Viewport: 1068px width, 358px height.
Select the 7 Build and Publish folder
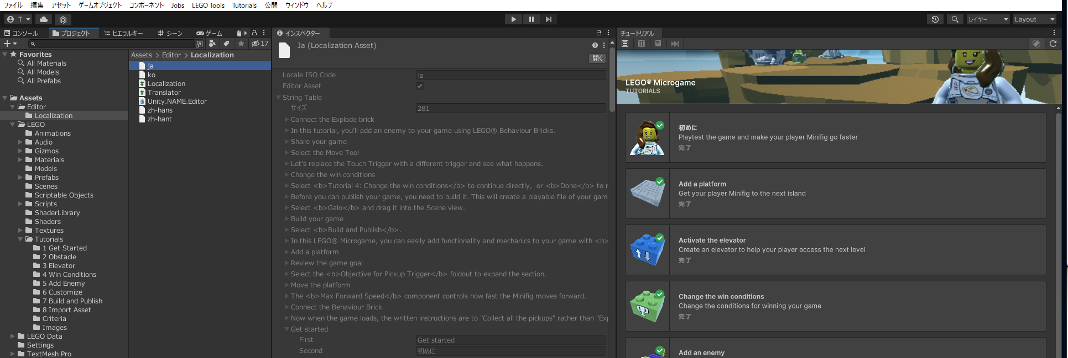72,301
